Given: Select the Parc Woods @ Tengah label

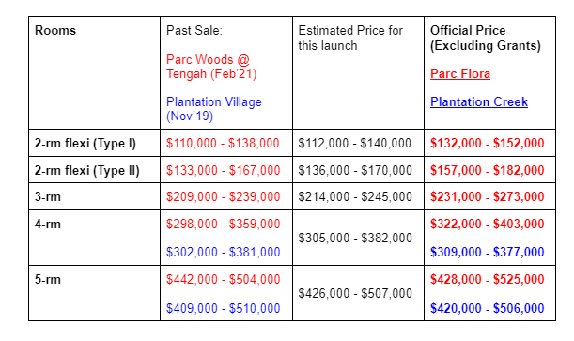Looking at the screenshot, I should coord(211,67).
